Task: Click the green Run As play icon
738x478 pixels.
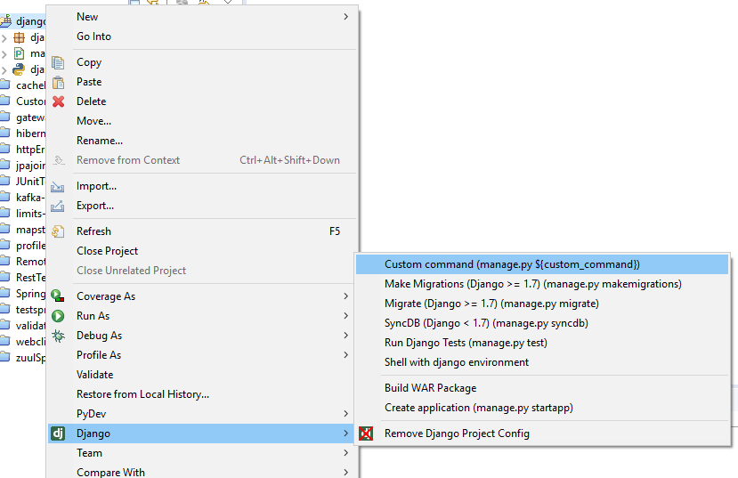Action: click(58, 316)
